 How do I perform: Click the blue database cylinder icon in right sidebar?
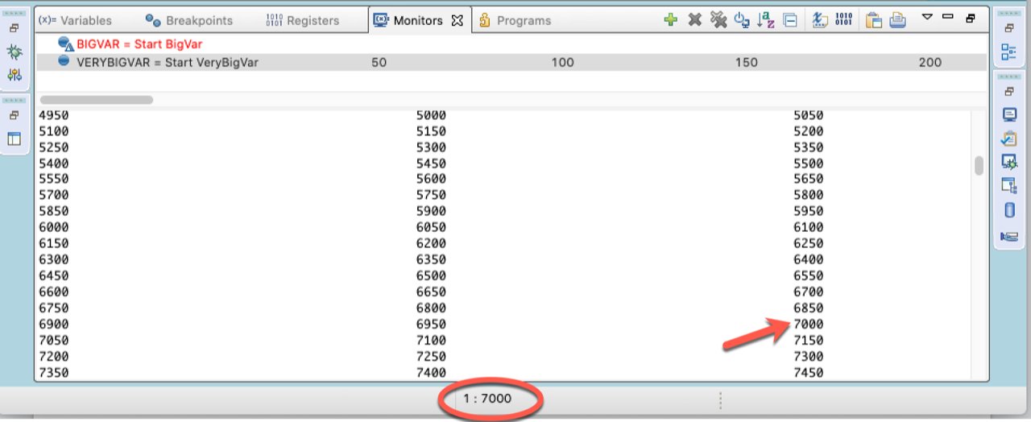pos(1009,210)
